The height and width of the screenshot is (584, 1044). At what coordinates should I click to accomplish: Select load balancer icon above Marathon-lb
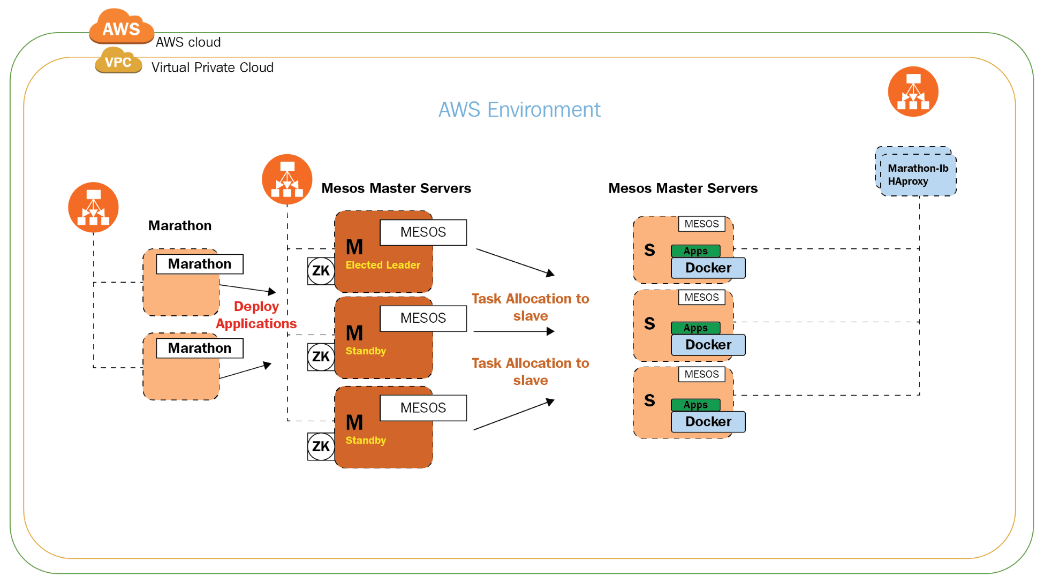pos(913,92)
